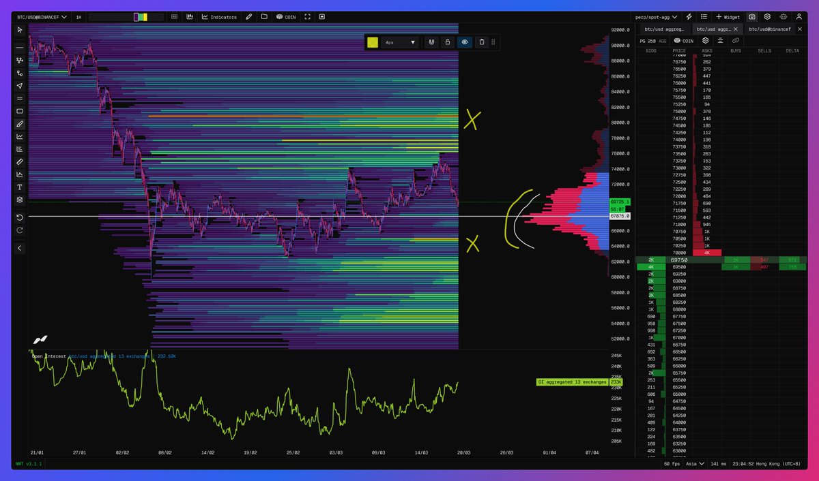The width and height of the screenshot is (819, 481).
Task: Open the folder icon in top bar
Action: pos(264,16)
